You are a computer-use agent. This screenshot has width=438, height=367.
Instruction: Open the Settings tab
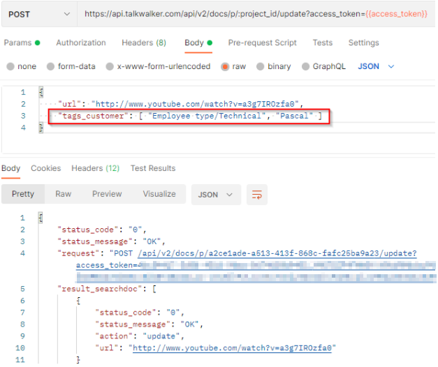click(363, 43)
